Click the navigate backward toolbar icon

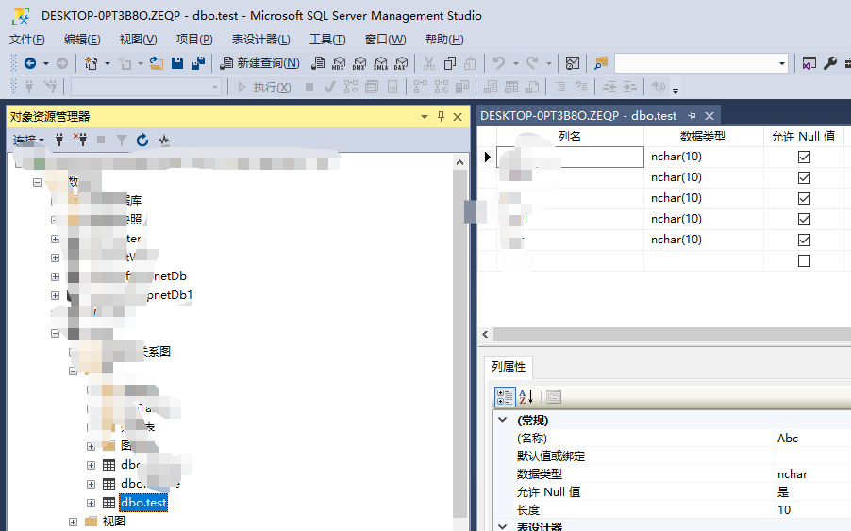30,63
